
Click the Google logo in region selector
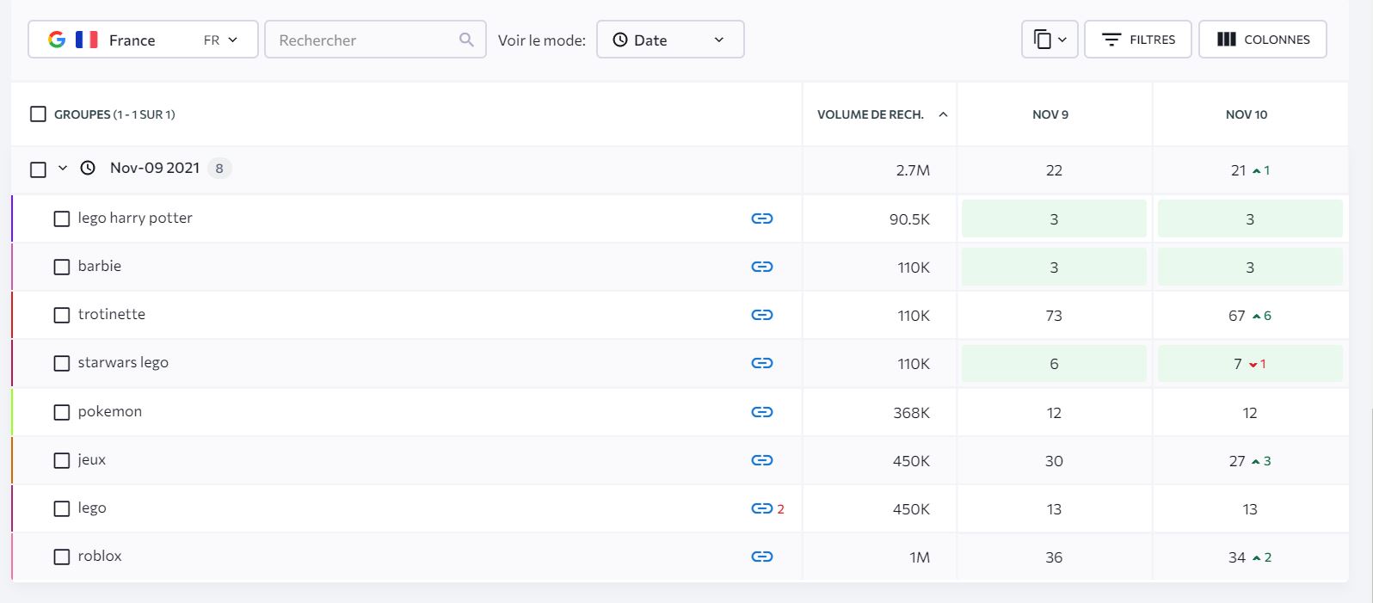57,40
